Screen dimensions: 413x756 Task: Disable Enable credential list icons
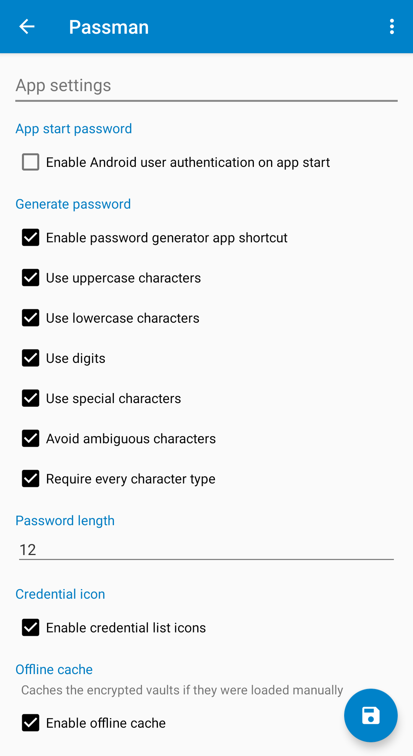[31, 627]
